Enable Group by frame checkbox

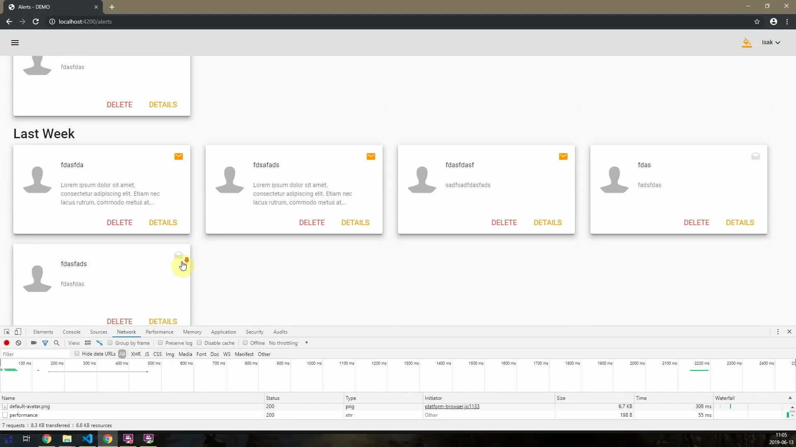click(x=110, y=343)
